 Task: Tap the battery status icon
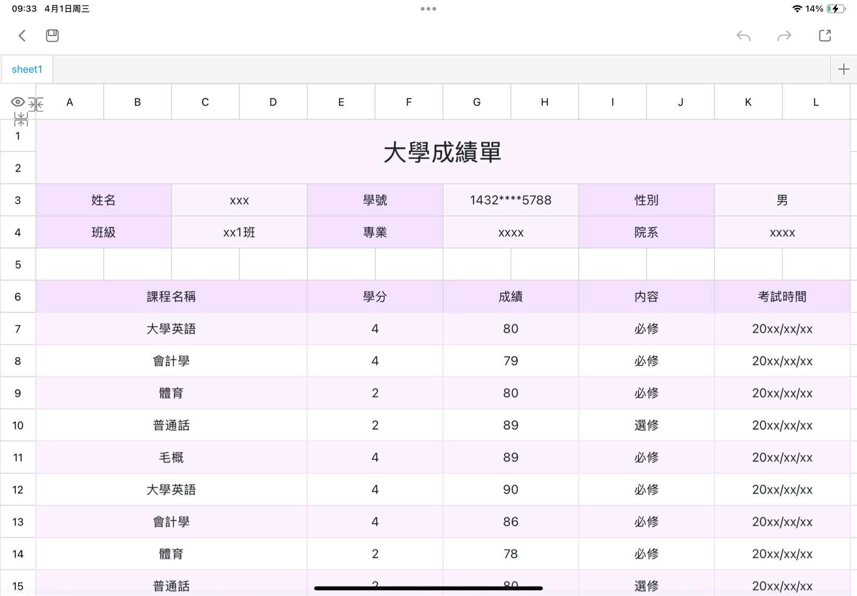pos(836,9)
